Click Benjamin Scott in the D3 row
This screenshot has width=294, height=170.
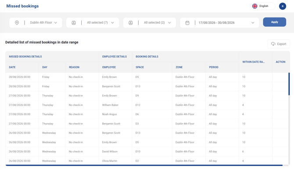[111, 124]
